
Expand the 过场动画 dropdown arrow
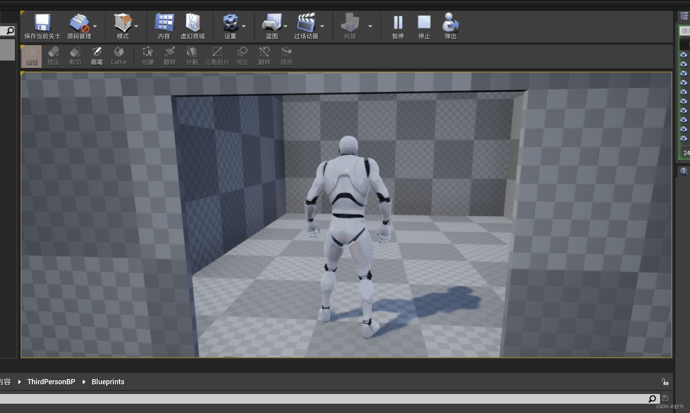(322, 26)
